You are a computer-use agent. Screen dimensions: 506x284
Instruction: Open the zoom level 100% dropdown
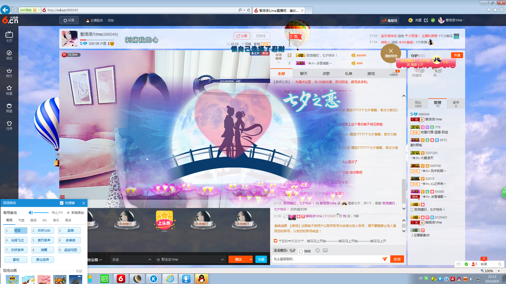pos(499,271)
